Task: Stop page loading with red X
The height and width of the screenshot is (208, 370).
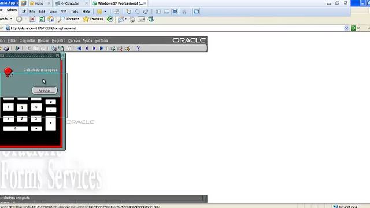Action: tap(32, 19)
